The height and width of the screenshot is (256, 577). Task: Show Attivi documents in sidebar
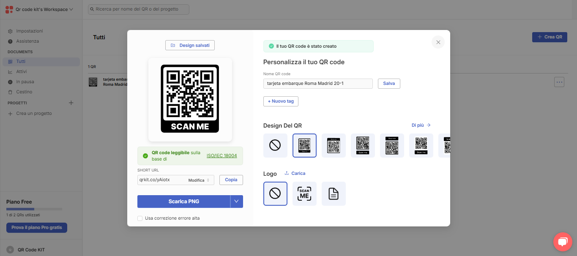22,71
